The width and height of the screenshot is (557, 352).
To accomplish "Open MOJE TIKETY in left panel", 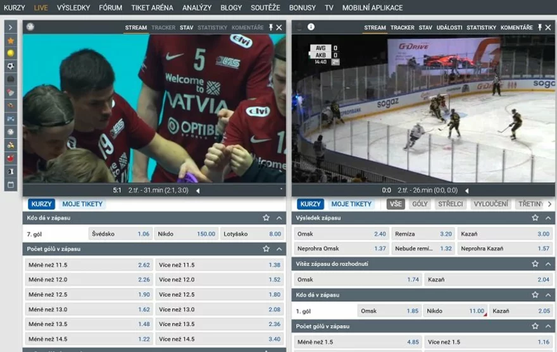I will pyautogui.click(x=82, y=204).
